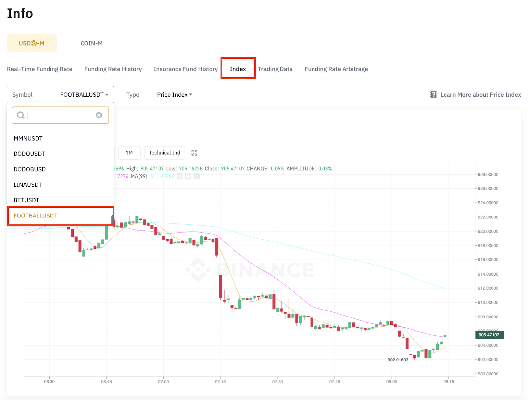Switch to COIN-M futures toggle

[x=91, y=43]
